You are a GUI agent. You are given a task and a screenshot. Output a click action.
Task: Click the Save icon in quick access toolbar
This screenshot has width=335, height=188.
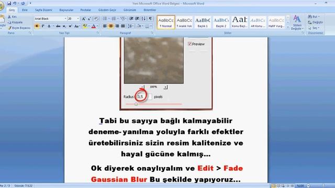9,4
